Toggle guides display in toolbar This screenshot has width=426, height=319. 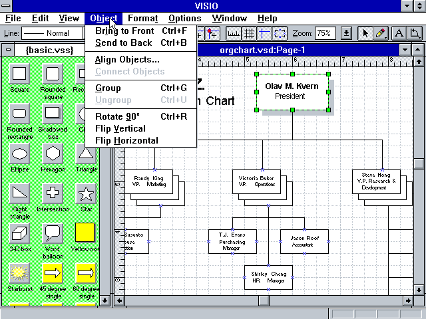click(x=265, y=33)
